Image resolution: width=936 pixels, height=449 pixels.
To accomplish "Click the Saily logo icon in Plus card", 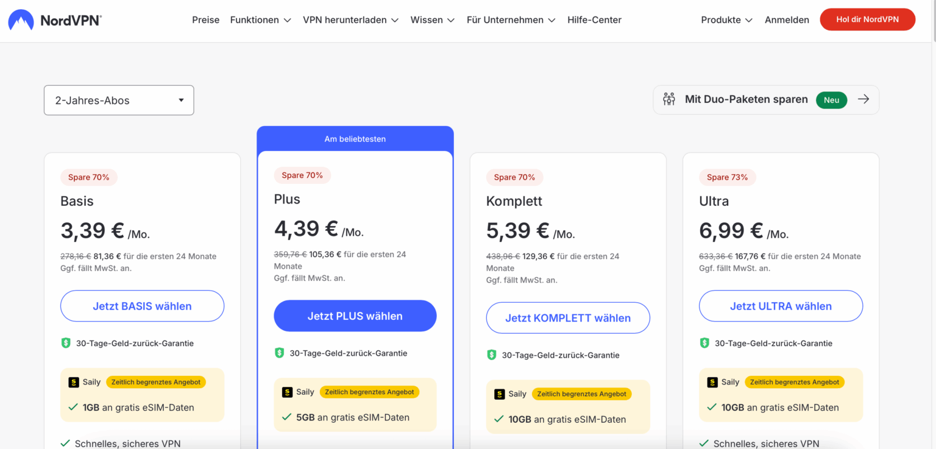I will (288, 392).
